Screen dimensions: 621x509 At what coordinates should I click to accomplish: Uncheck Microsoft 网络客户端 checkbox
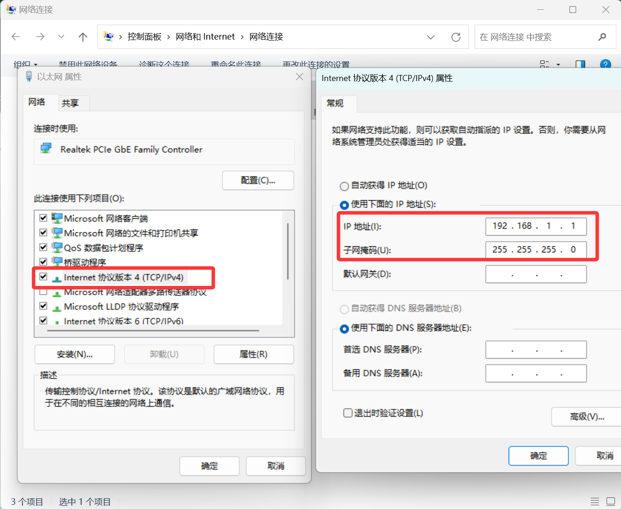tap(43, 218)
